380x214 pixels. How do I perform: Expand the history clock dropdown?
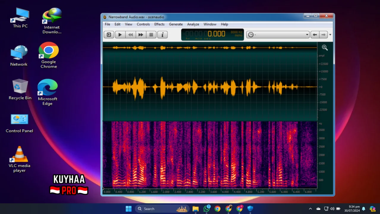pyautogui.click(x=278, y=35)
